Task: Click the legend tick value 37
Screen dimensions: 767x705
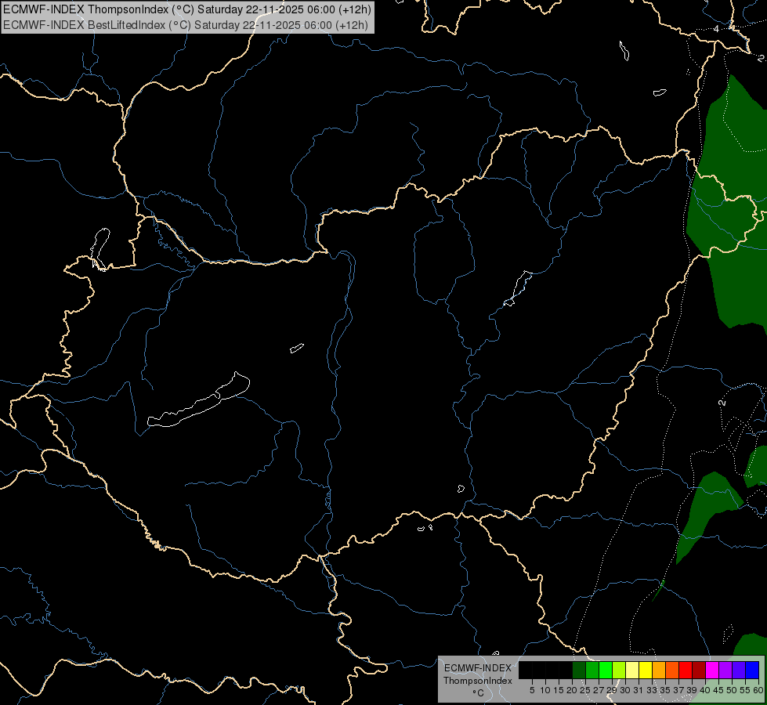Action: [x=678, y=690]
